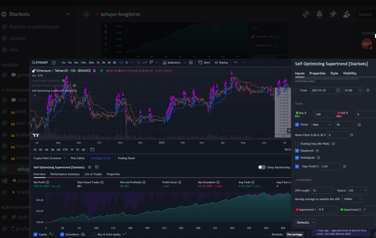Open Discord notification bell settings
Screen dimensions: 376x238
pyautogui.click(x=319, y=14)
